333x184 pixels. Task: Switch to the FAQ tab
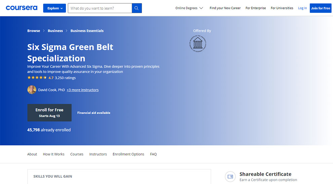pos(153,154)
